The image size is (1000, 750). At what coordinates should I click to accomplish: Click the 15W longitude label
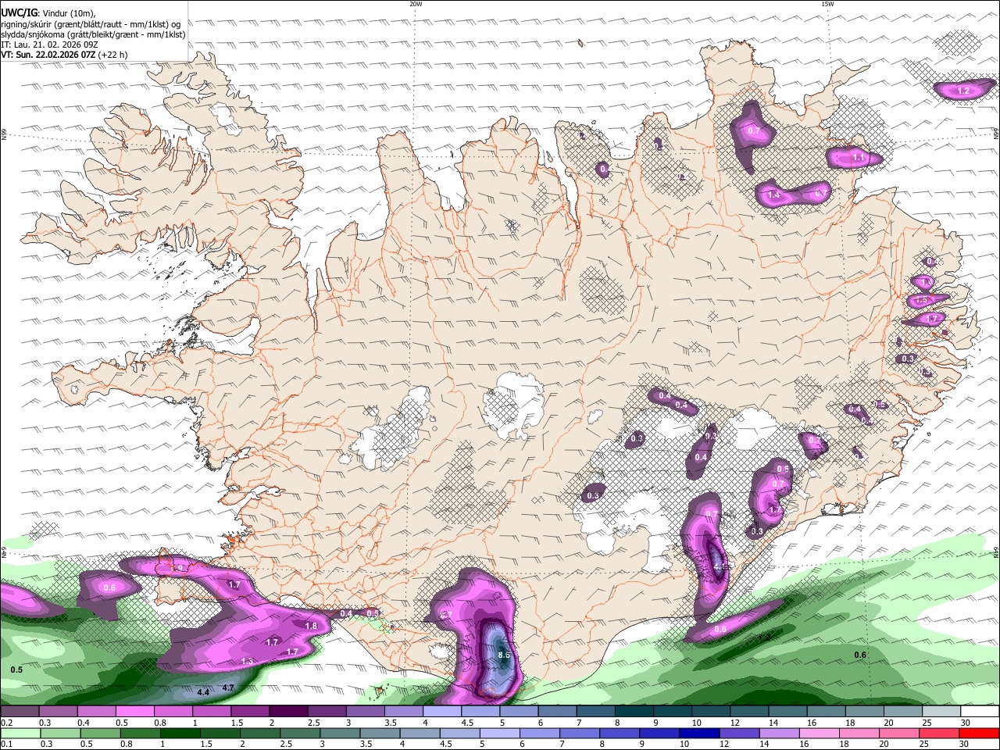point(827,4)
